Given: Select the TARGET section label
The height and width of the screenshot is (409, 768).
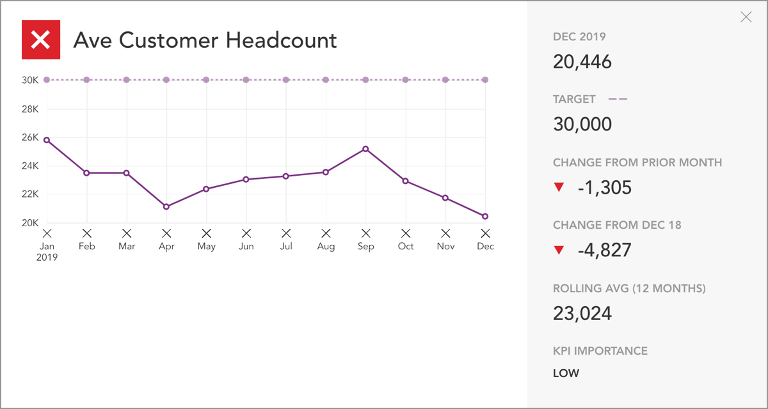Looking at the screenshot, I should click(574, 99).
